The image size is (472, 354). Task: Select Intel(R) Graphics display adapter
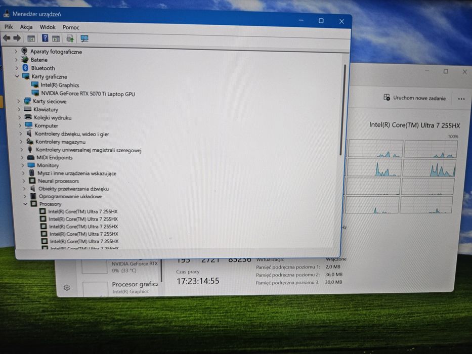point(60,85)
